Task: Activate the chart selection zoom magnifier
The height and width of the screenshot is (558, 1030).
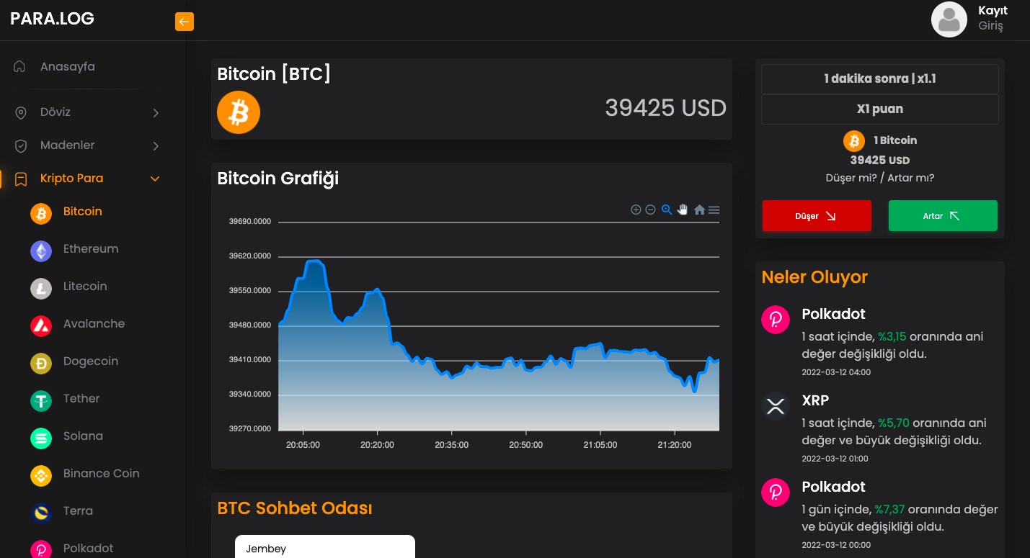Action: pos(667,210)
